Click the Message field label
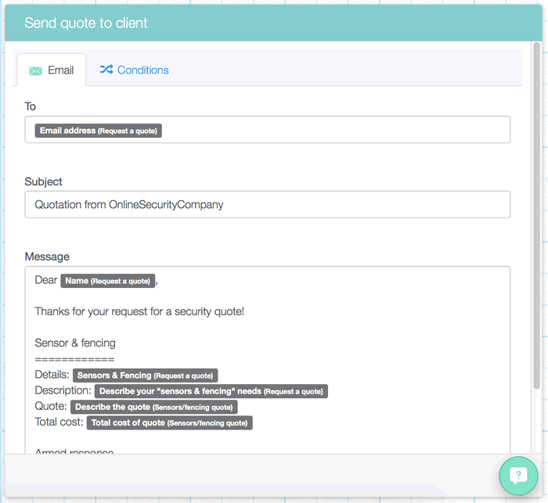The width and height of the screenshot is (548, 503). pyautogui.click(x=47, y=256)
